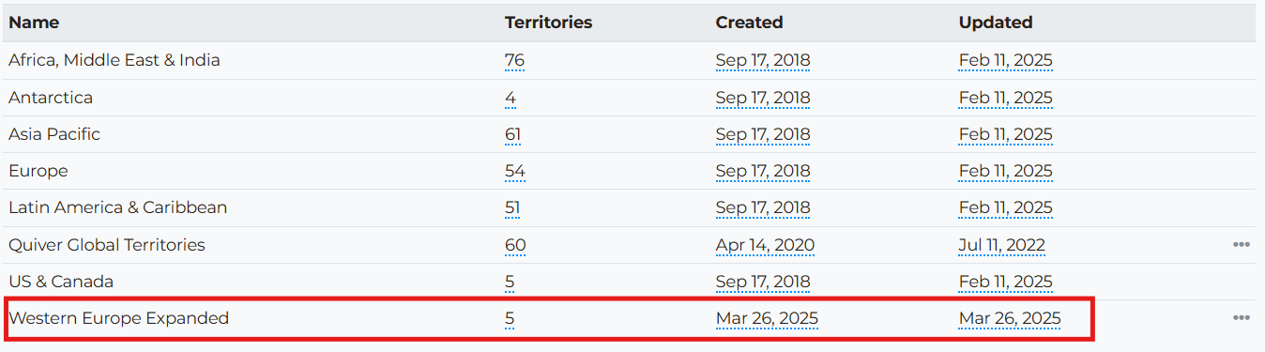
Task: Open Latin America & Caribbean count 51
Action: [x=512, y=207]
